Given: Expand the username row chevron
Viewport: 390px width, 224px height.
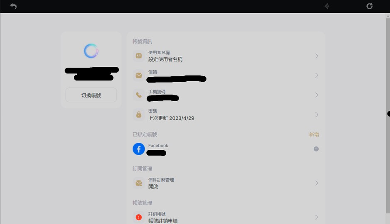Looking at the screenshot, I should click(x=317, y=56).
